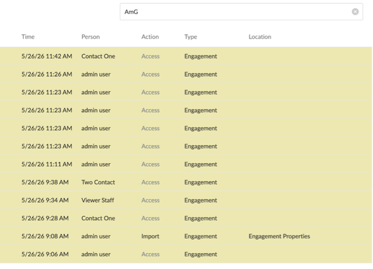Sort by the Type column header

pyautogui.click(x=191, y=37)
